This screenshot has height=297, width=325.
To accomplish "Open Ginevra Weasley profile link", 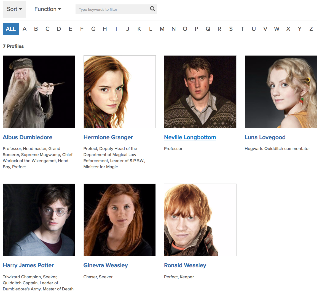I will [106, 265].
